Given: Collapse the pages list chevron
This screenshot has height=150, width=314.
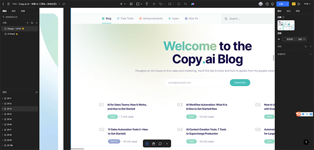Looking at the screenshot, I should pos(37,23).
